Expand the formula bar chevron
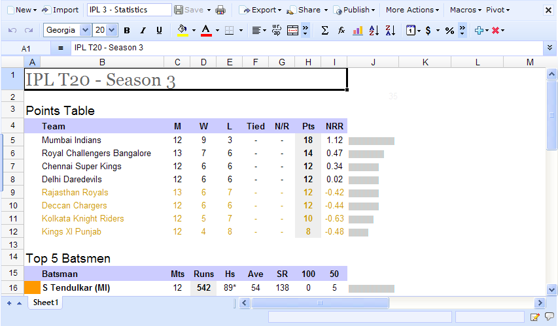 (x=549, y=48)
